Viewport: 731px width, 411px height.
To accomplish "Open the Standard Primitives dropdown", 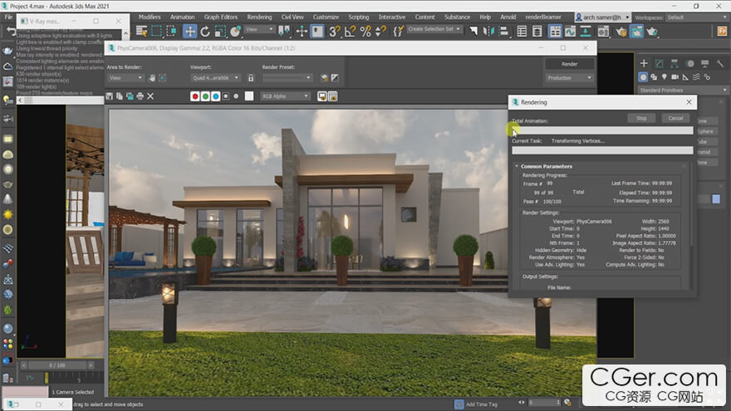I will (683, 90).
